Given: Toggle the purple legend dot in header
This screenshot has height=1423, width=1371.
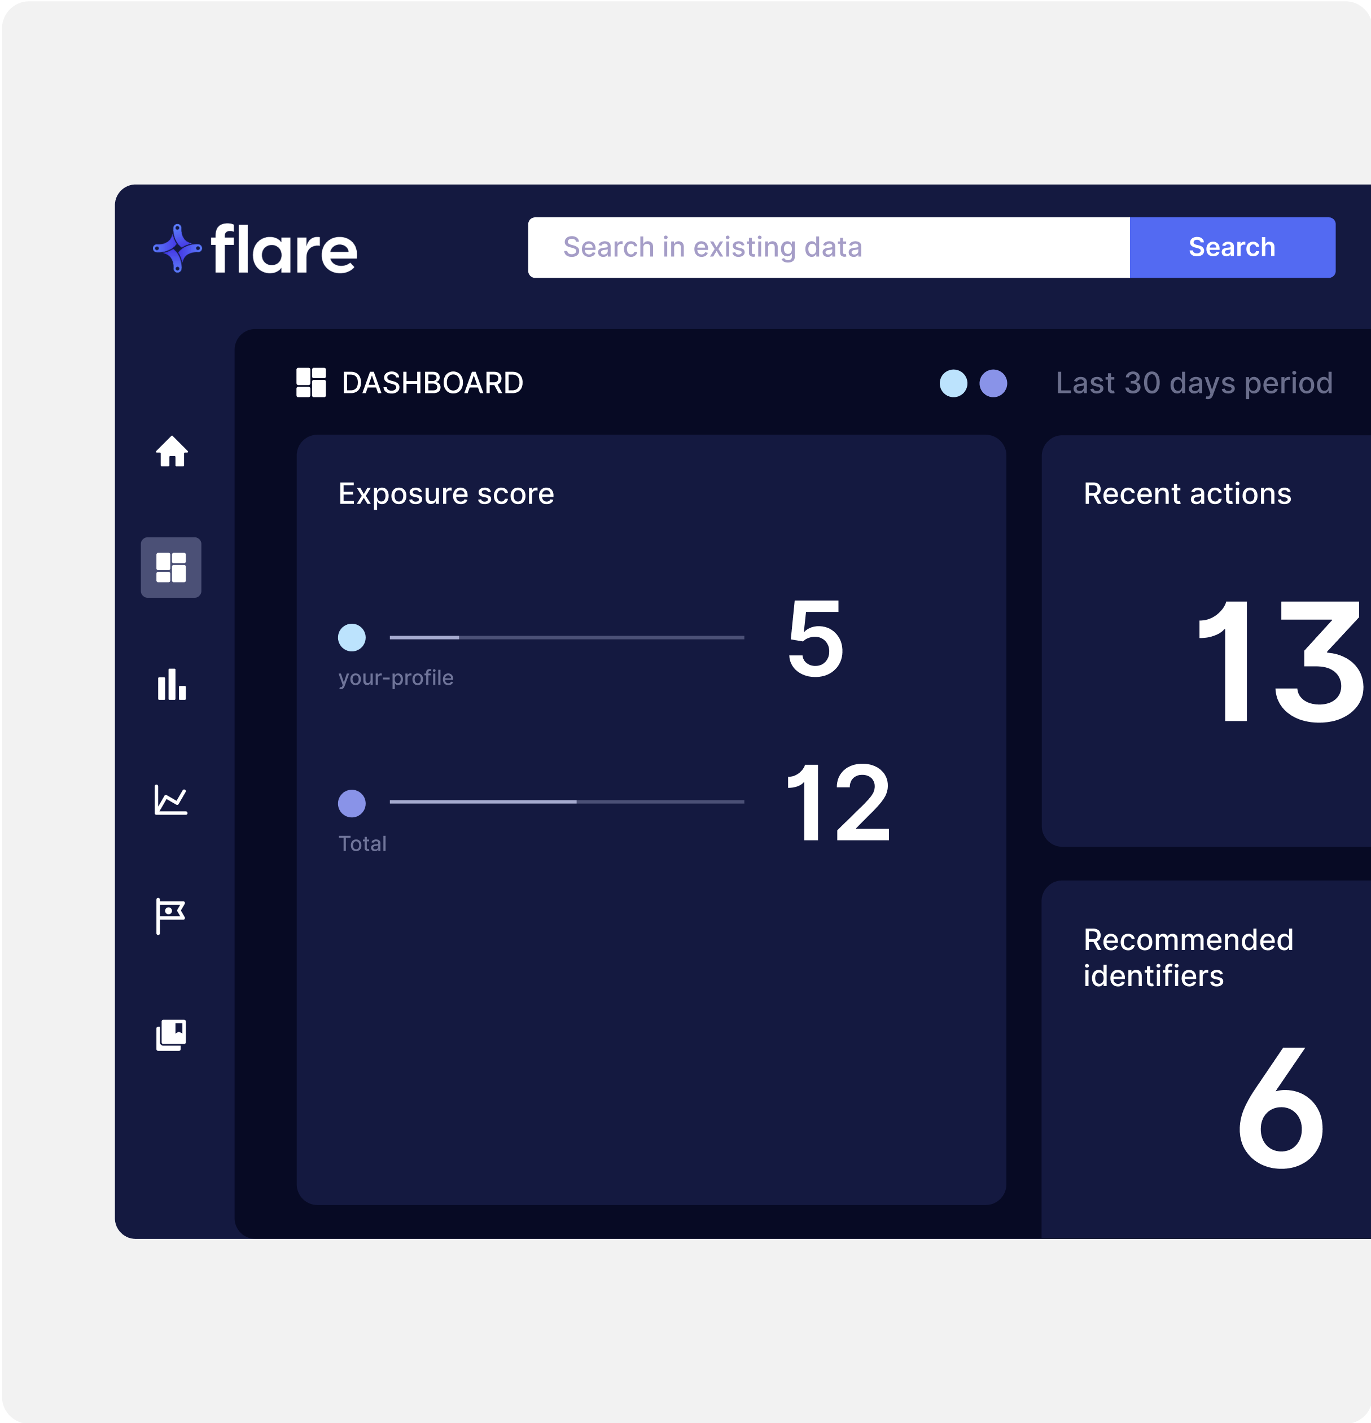Looking at the screenshot, I should tap(993, 383).
